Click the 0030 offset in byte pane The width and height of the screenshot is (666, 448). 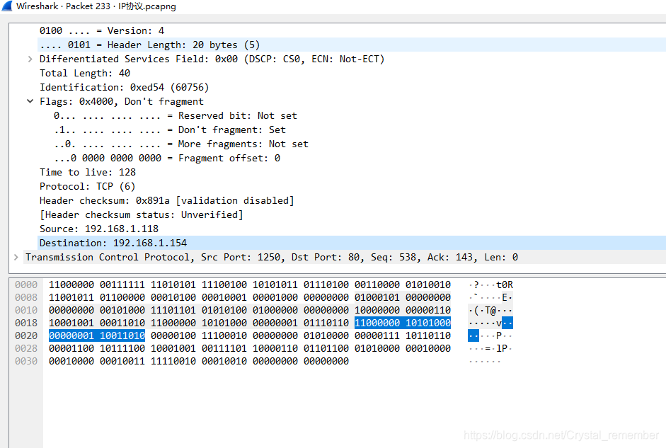click(x=26, y=361)
